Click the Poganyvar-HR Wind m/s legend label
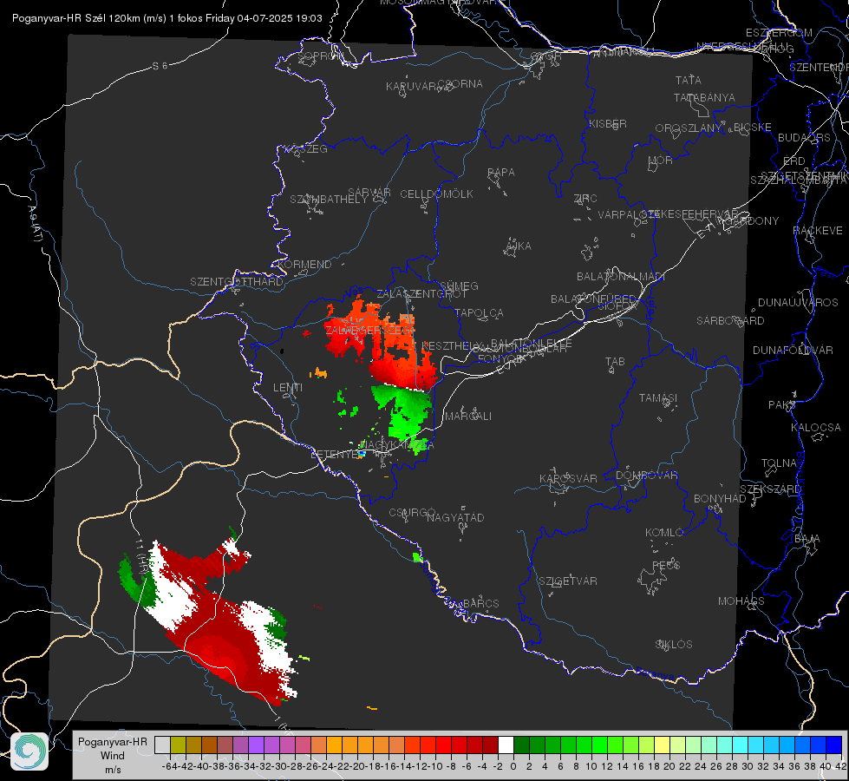Viewport: 849px width, 781px height. click(113, 756)
